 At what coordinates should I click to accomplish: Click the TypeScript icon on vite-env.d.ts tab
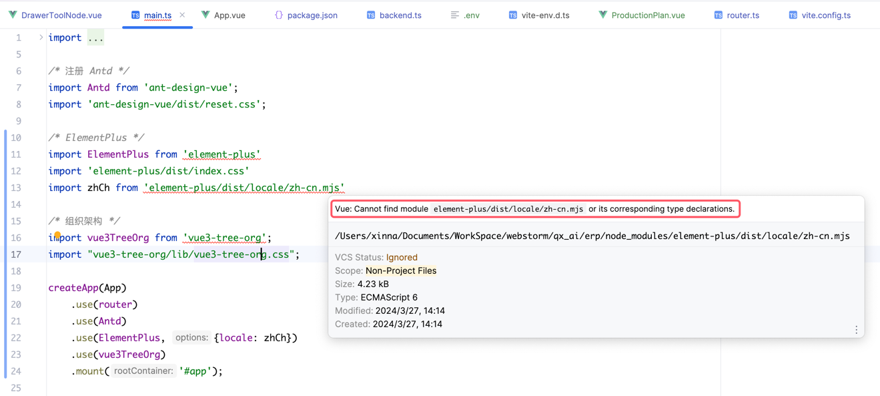(x=513, y=15)
